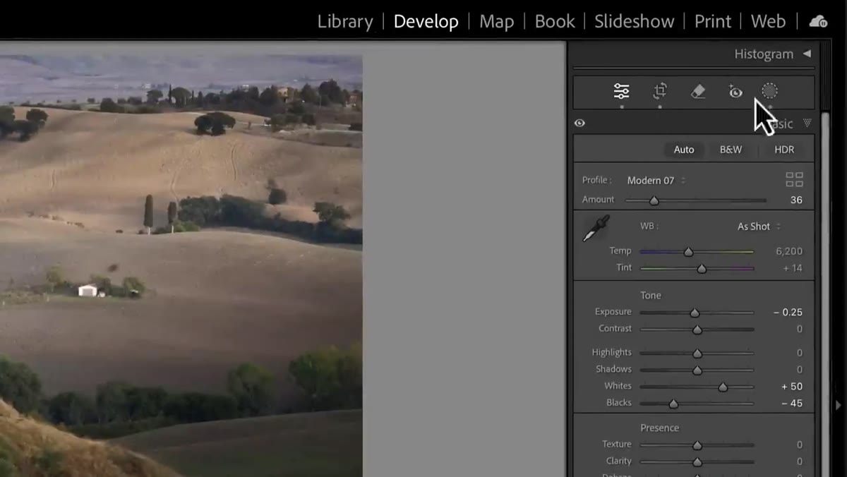Viewport: 847px width, 477px height.
Task: Click the Tint slider handle
Action: 702,269
